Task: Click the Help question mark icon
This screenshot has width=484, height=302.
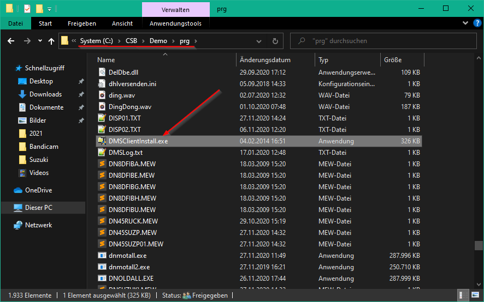Action: [x=477, y=23]
